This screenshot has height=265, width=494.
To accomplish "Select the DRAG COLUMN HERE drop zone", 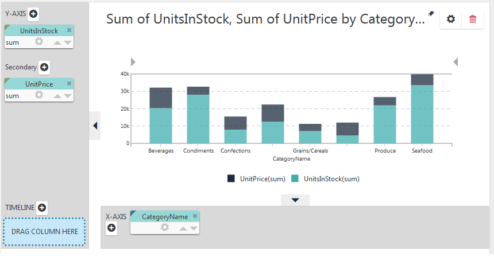I will 44,232.
